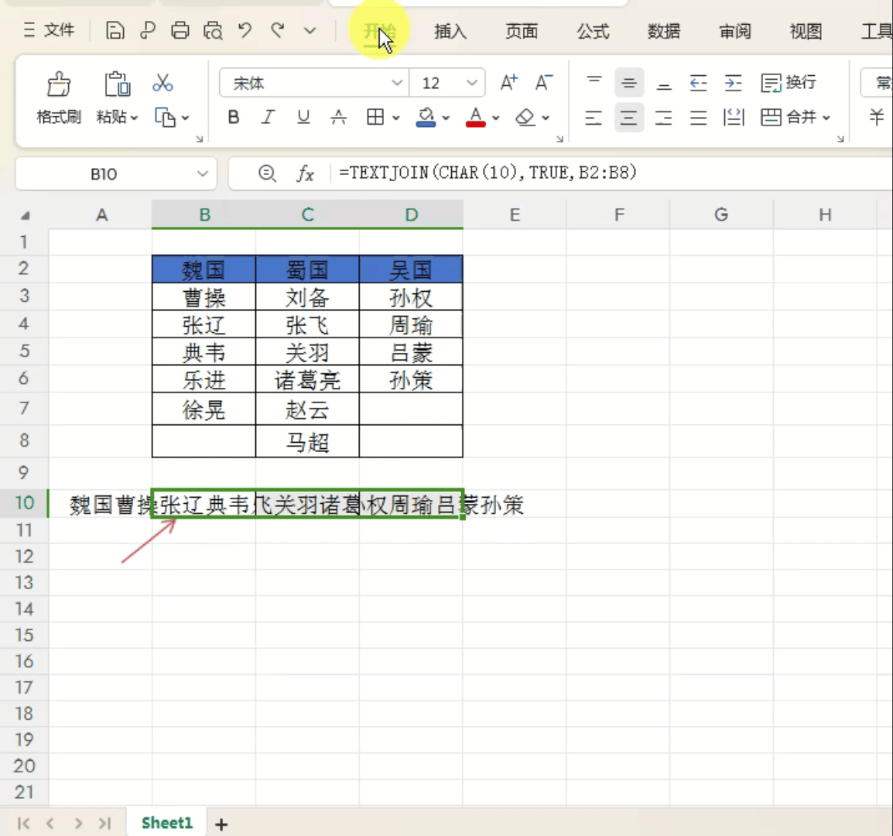Increase indent icon
The width and height of the screenshot is (893, 836).
[x=734, y=83]
